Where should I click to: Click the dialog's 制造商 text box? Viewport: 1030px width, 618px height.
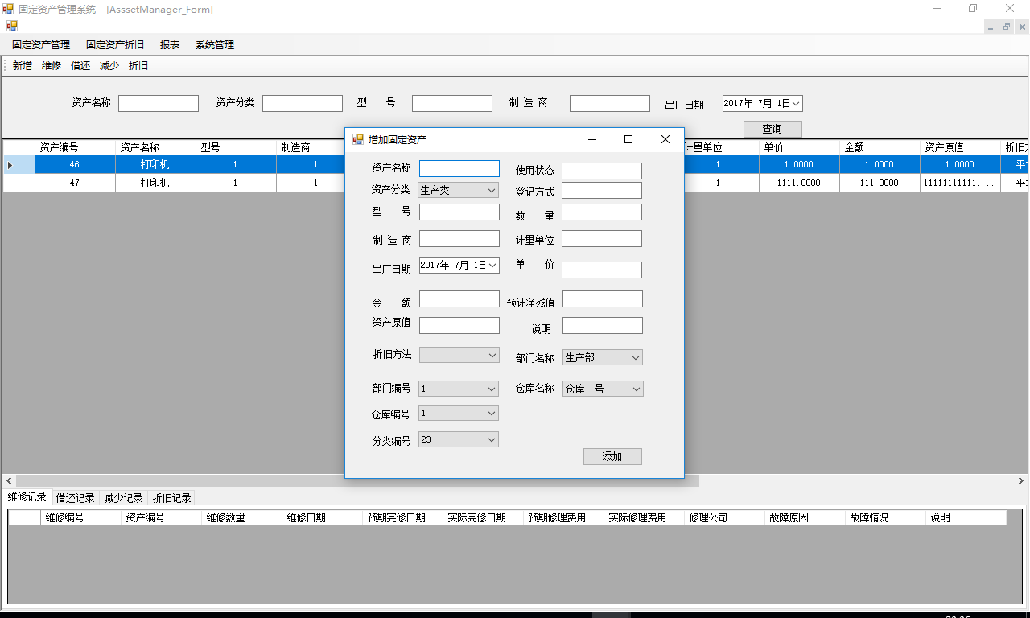point(459,238)
